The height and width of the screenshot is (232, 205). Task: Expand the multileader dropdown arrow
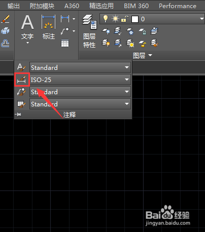74,31
